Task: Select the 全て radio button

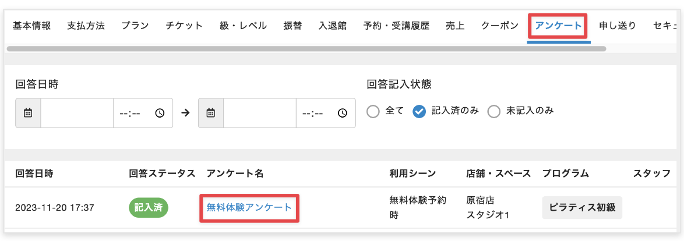Action: pyautogui.click(x=373, y=111)
